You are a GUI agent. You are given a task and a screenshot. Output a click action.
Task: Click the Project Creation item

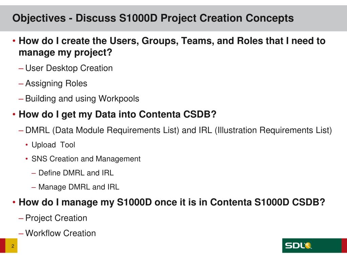click(x=56, y=218)
